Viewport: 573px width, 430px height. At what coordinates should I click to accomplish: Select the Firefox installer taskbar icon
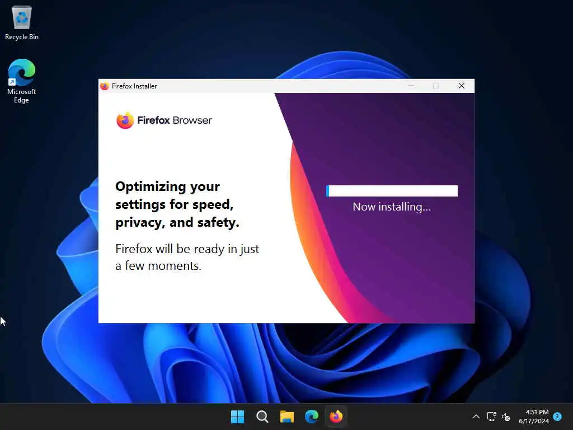(x=336, y=417)
